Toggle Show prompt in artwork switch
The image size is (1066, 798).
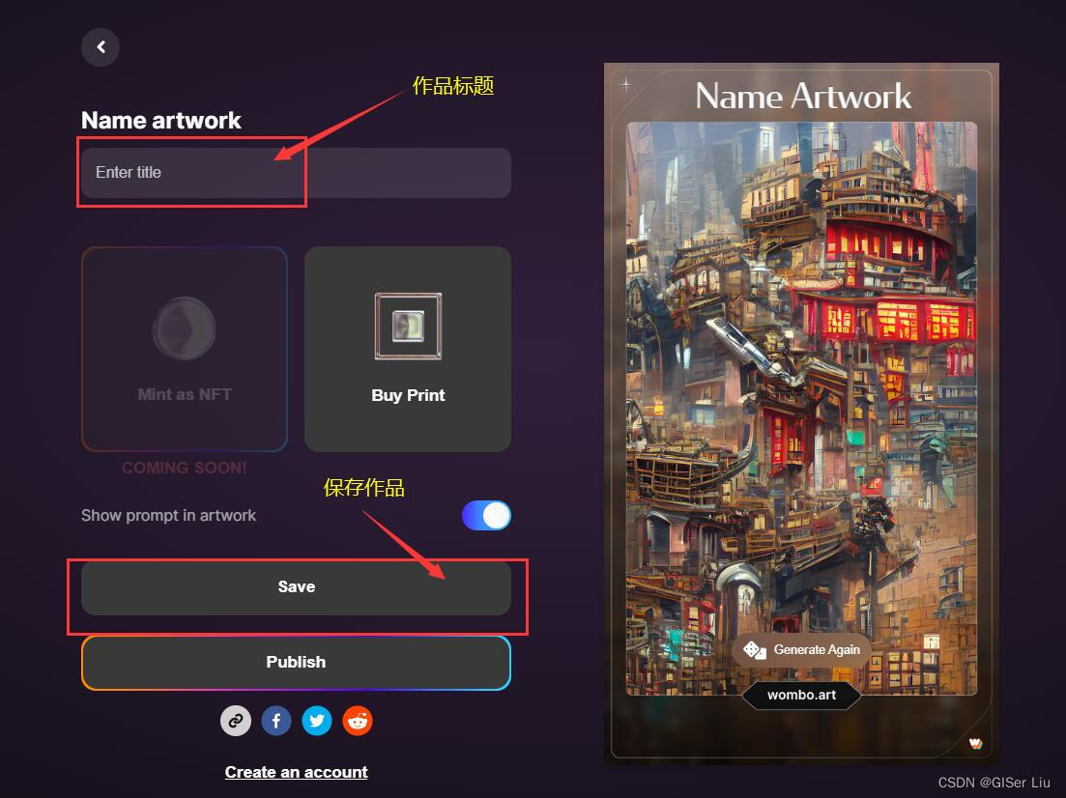click(x=486, y=515)
